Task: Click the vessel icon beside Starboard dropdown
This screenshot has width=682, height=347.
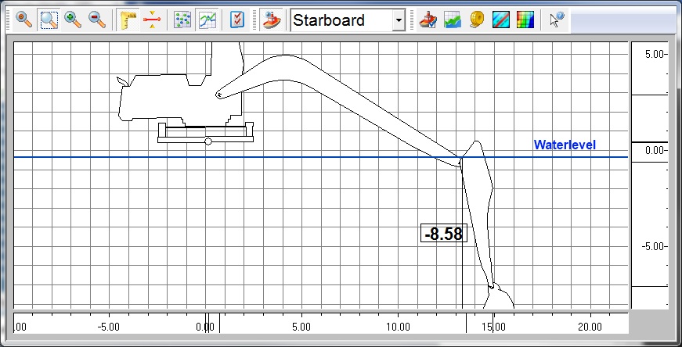Action: click(x=272, y=20)
